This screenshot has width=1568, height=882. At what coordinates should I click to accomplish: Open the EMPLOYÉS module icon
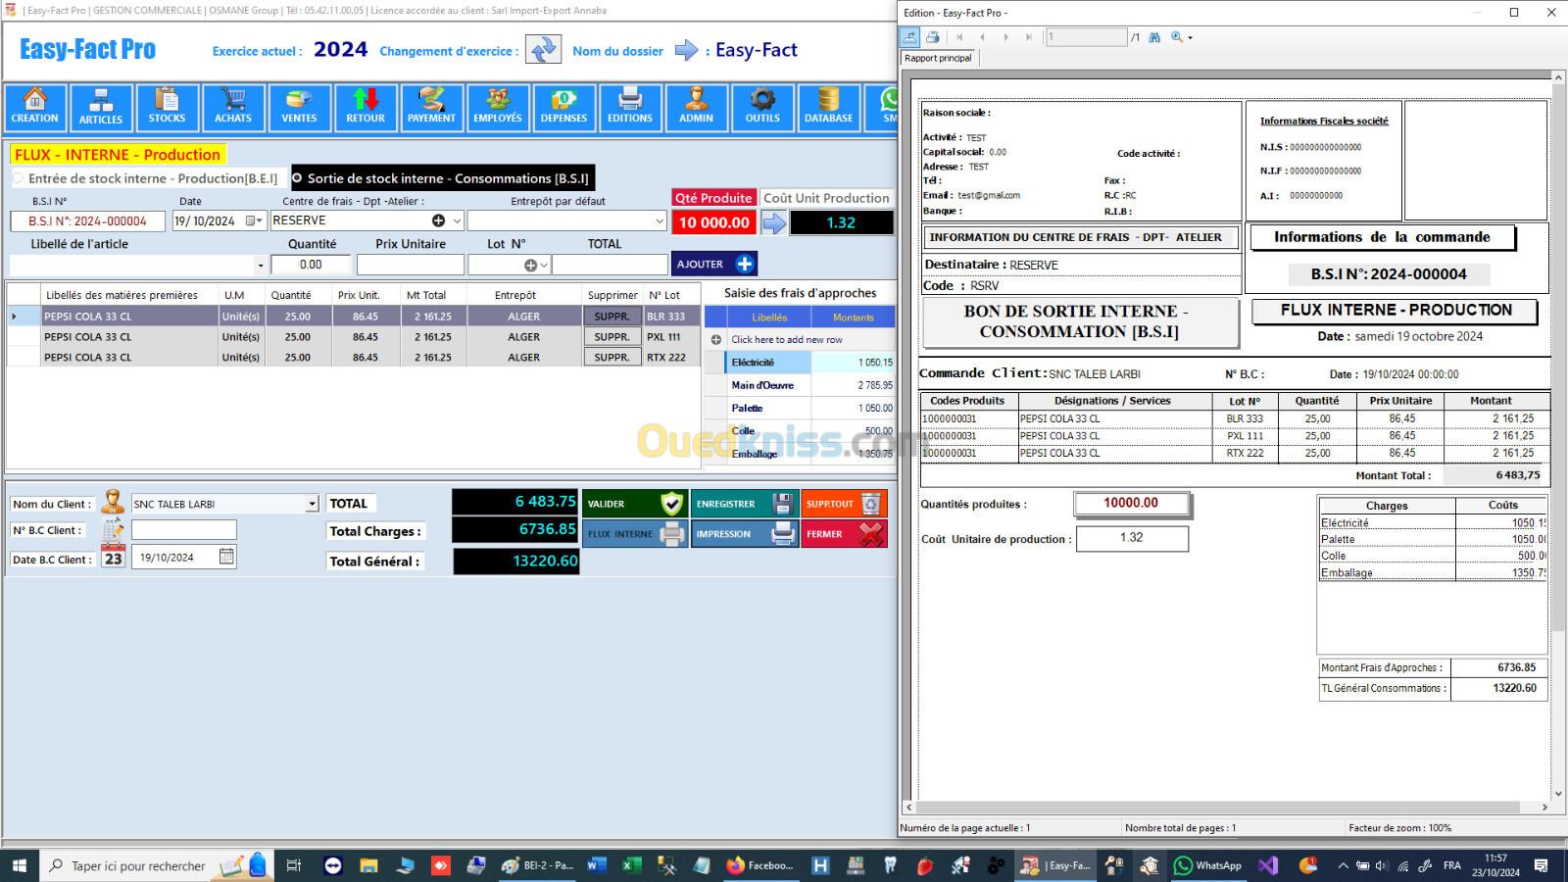498,107
